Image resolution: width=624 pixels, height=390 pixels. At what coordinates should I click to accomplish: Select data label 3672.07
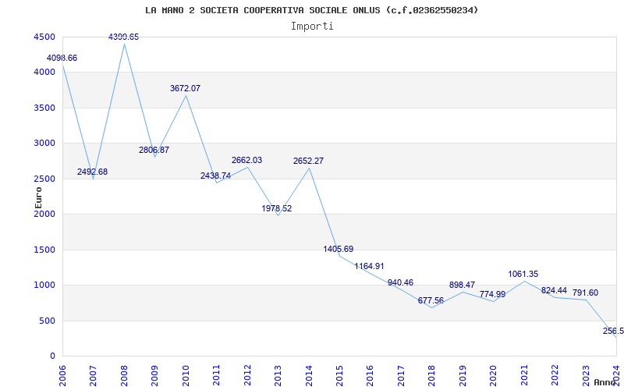click(185, 88)
